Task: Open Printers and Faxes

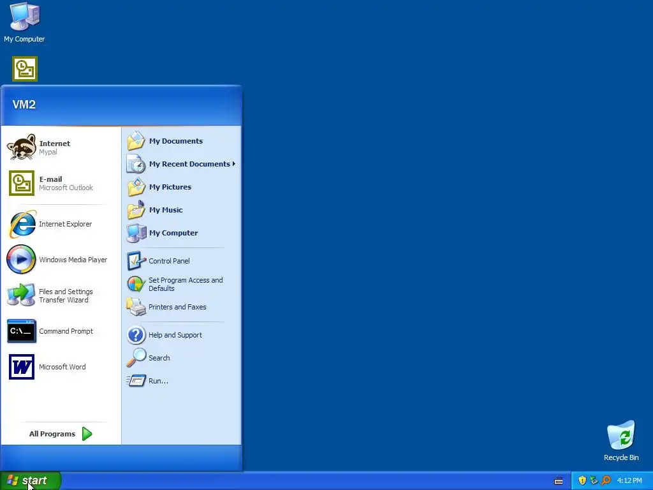Action: click(x=181, y=307)
